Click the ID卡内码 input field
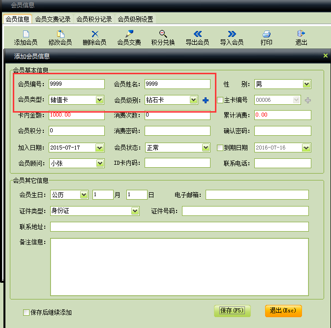Viewport: 331px width, 328px height. 178,163
